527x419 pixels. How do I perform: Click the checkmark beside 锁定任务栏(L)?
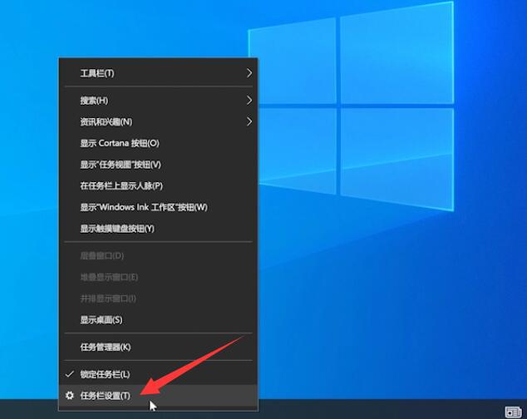pos(69,374)
